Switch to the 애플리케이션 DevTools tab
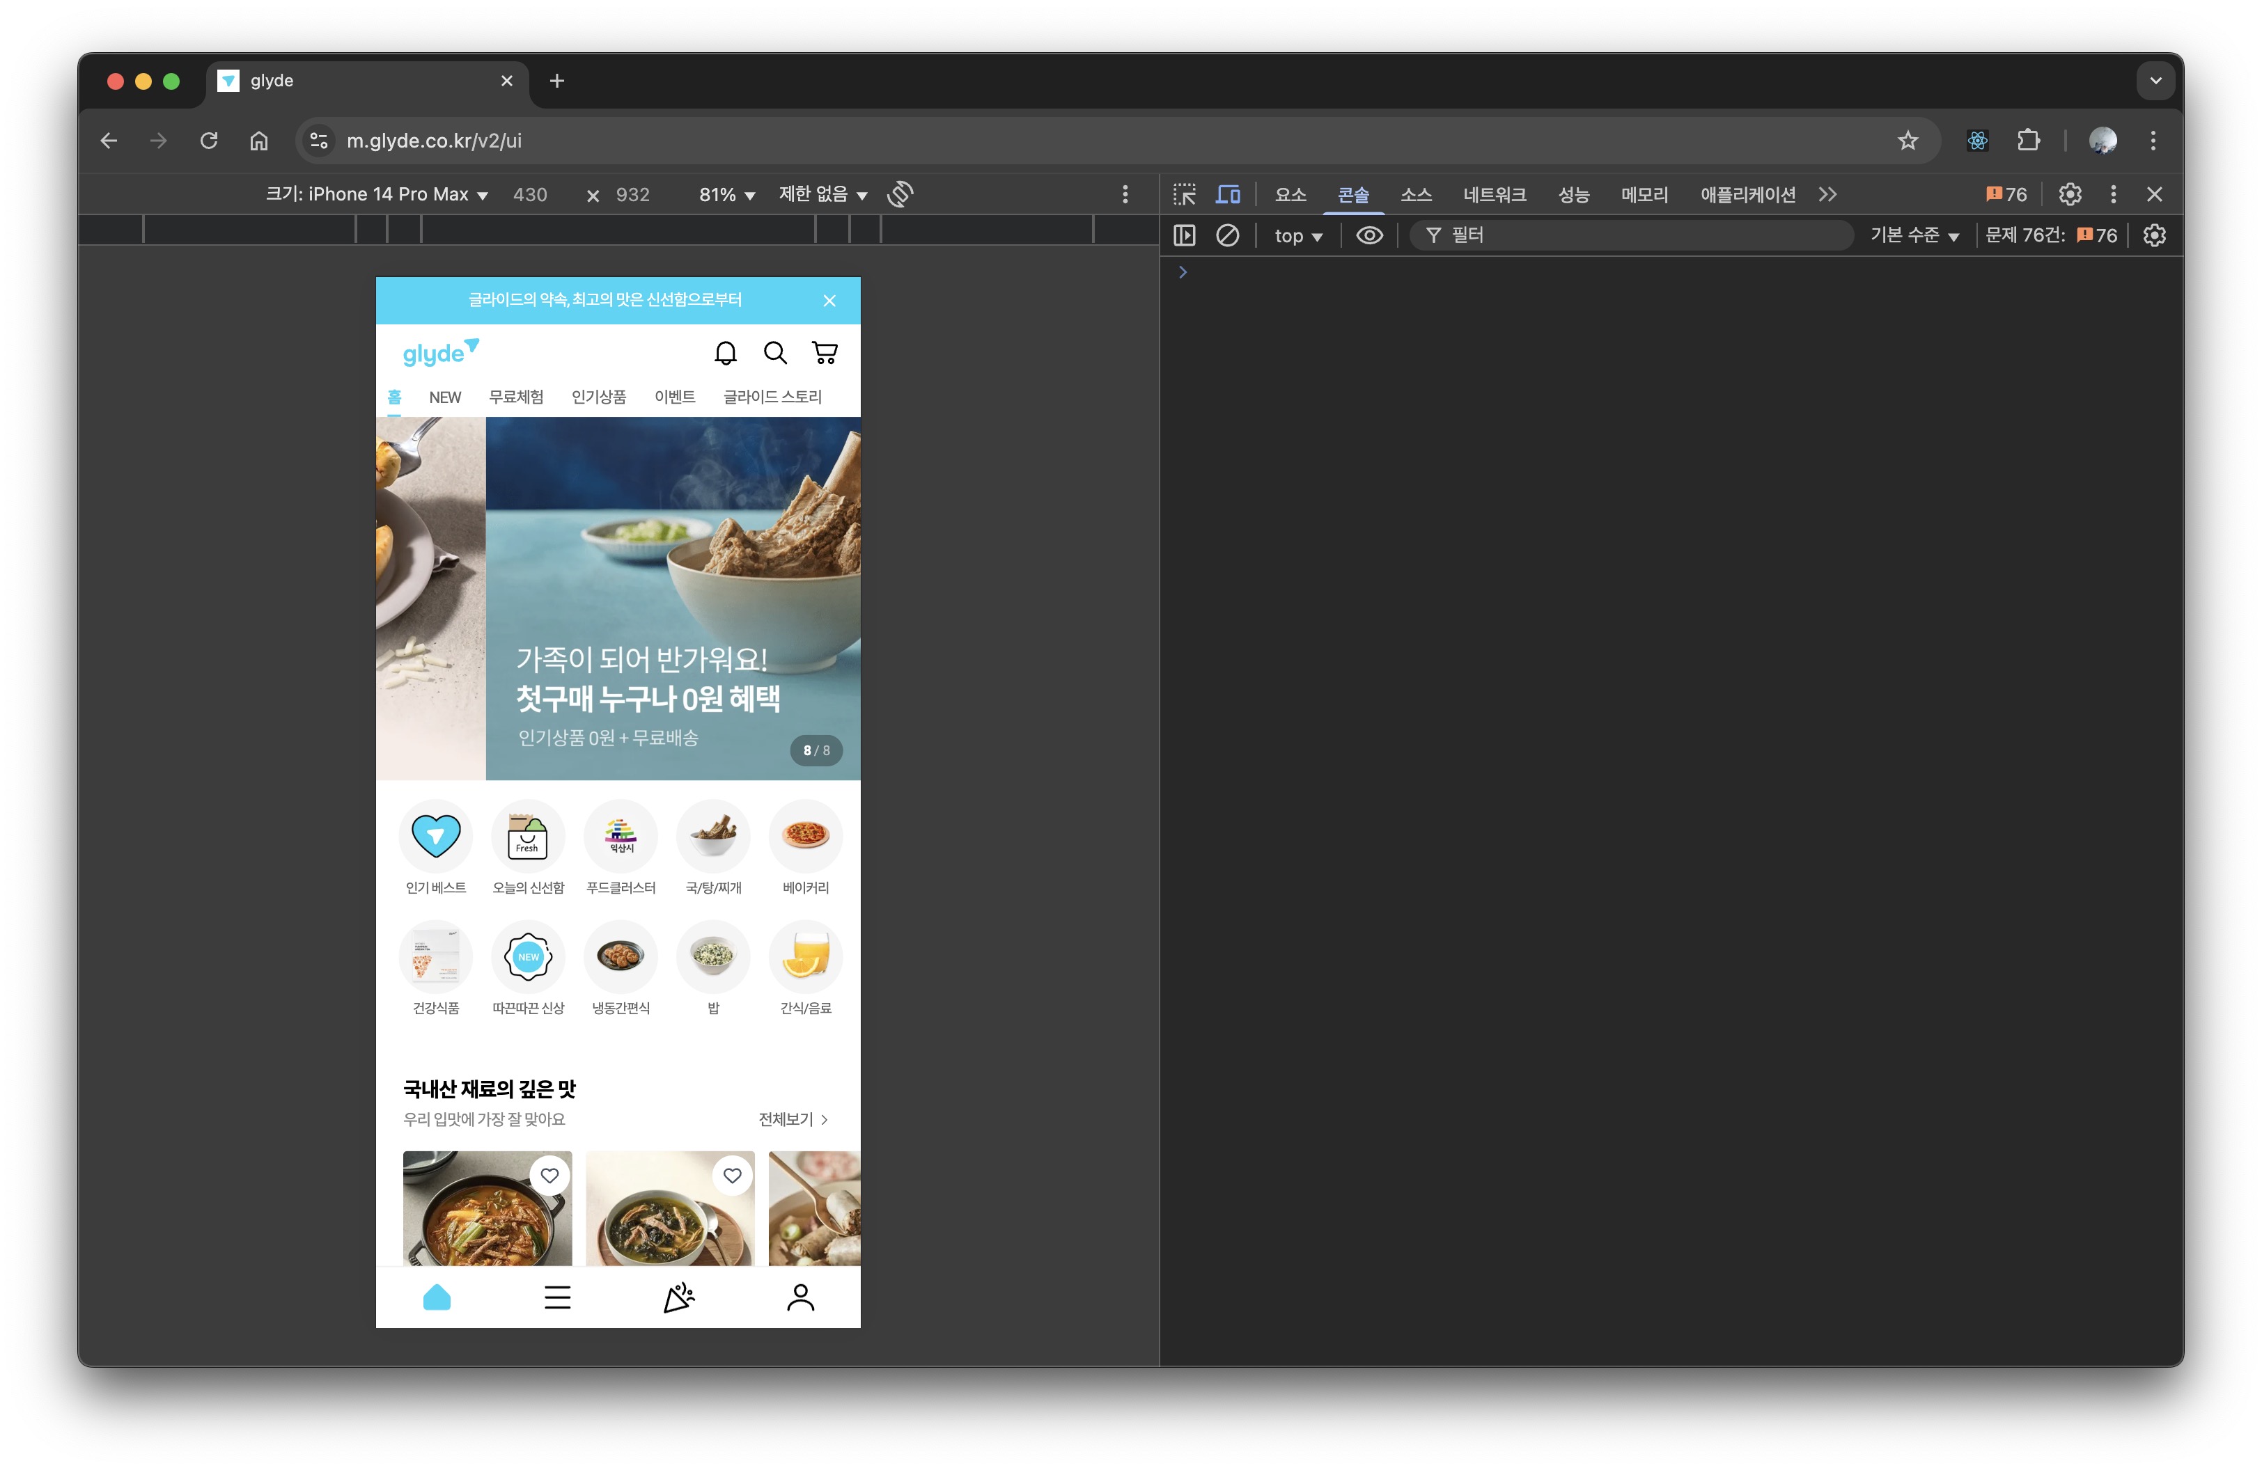Image resolution: width=2262 pixels, height=1470 pixels. point(1748,195)
